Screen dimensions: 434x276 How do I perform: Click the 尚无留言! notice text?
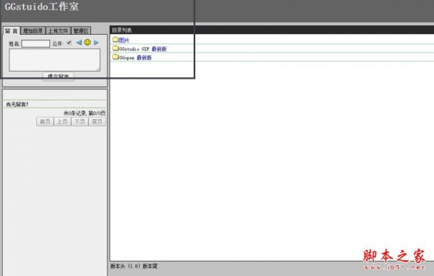(17, 104)
